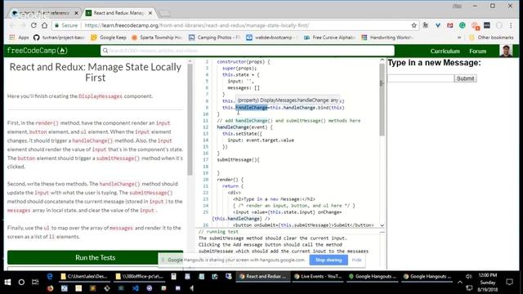This screenshot has width=523, height=294.
Task: Open the Other bookmarks folder
Action: click(491, 38)
